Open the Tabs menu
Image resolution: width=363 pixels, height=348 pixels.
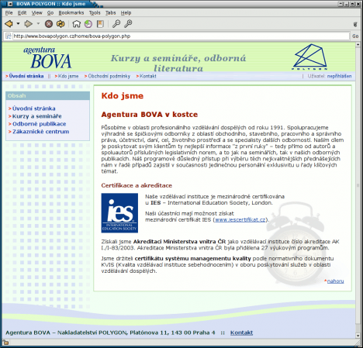coord(110,12)
